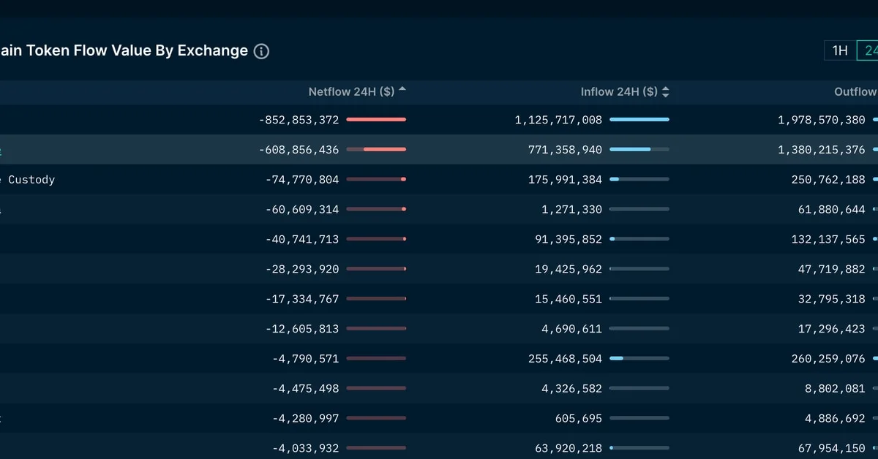Select inflow value 63,920,218

click(x=569, y=449)
